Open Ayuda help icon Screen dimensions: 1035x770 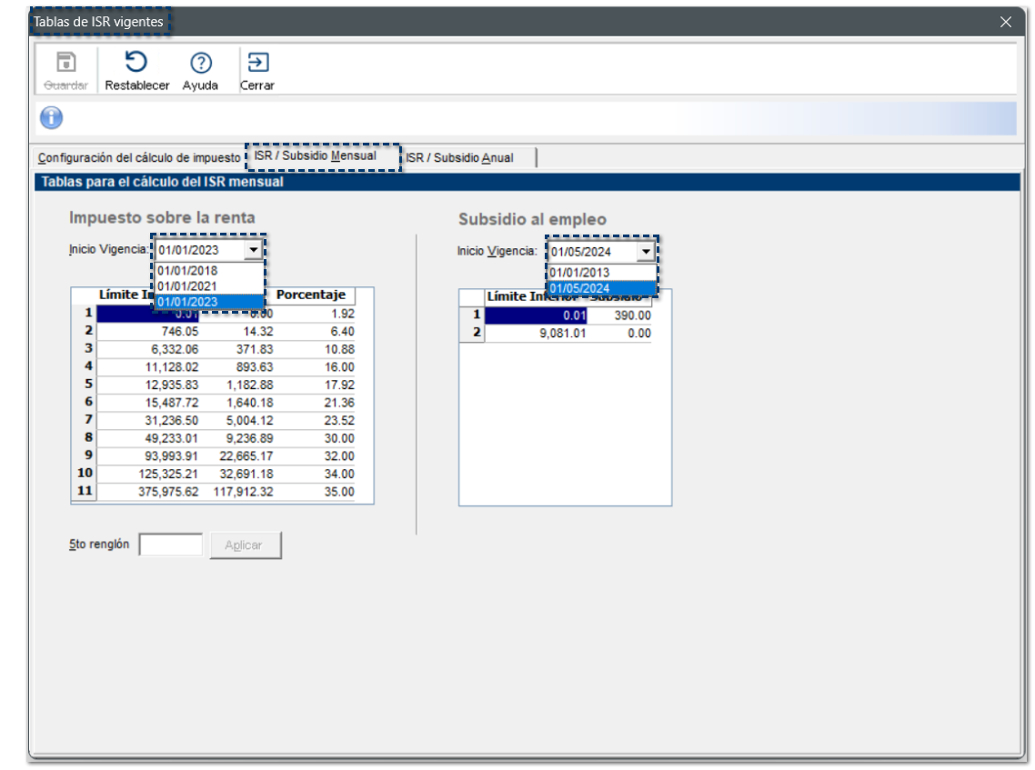coord(200,63)
